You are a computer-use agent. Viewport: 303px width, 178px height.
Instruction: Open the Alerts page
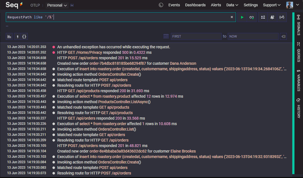coord(216,5)
